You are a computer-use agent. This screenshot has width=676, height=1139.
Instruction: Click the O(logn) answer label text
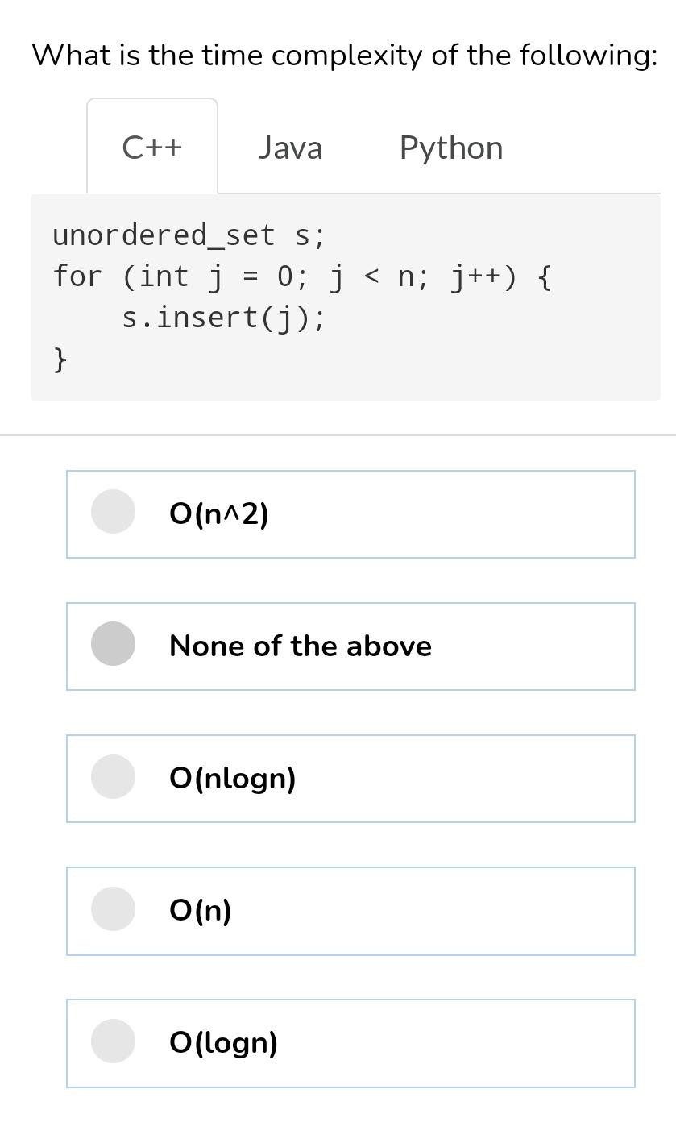(224, 1043)
